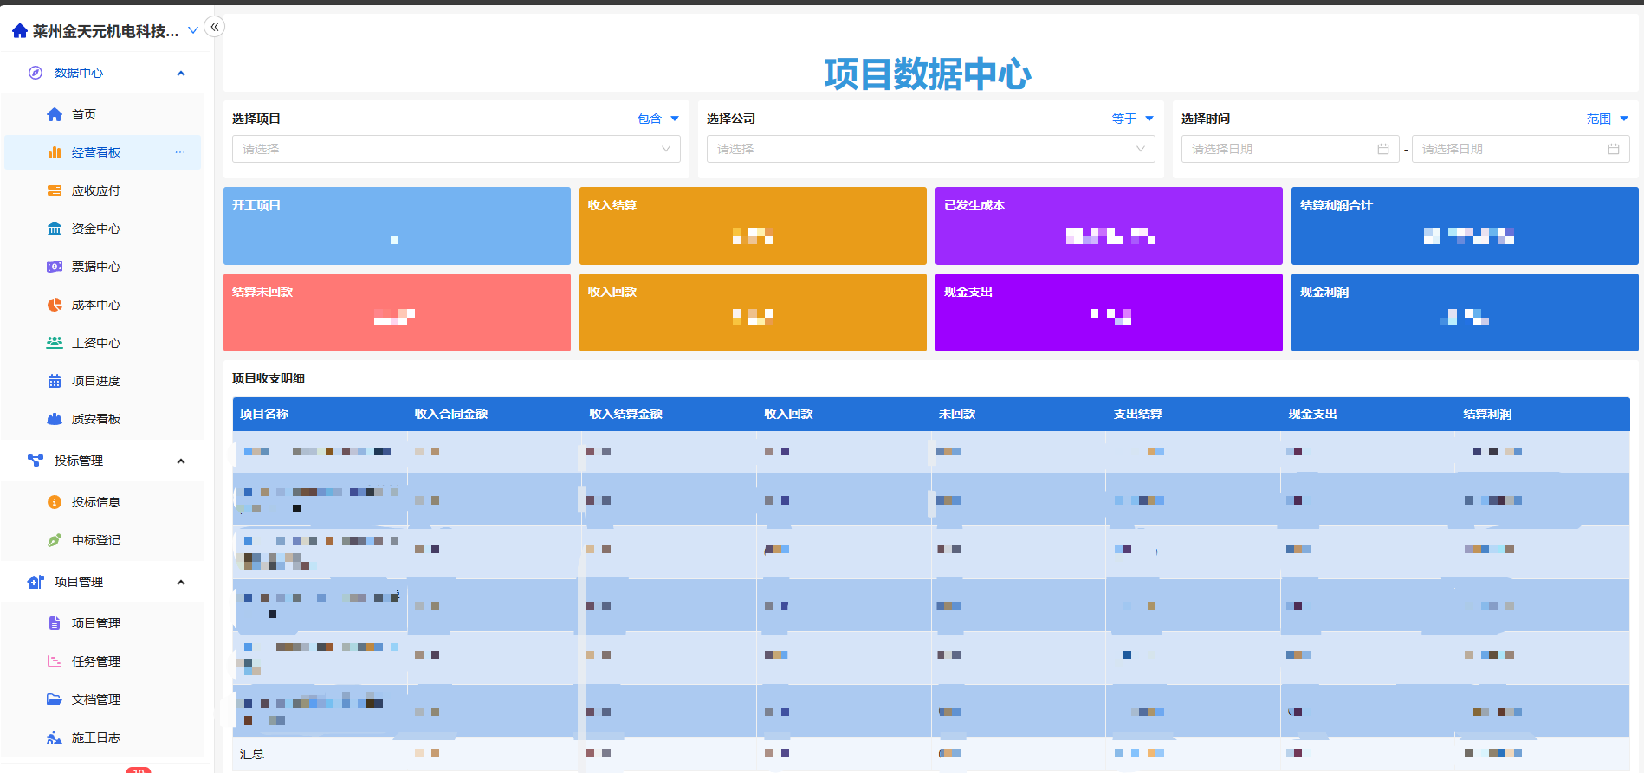Open 工资中心 people icon

coord(55,343)
